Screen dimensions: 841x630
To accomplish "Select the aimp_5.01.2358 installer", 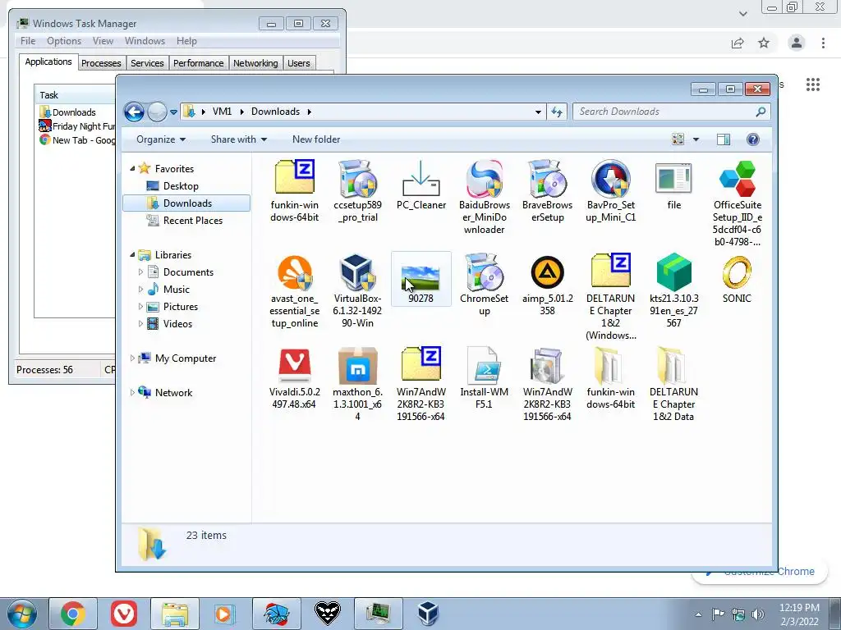I will tap(548, 284).
